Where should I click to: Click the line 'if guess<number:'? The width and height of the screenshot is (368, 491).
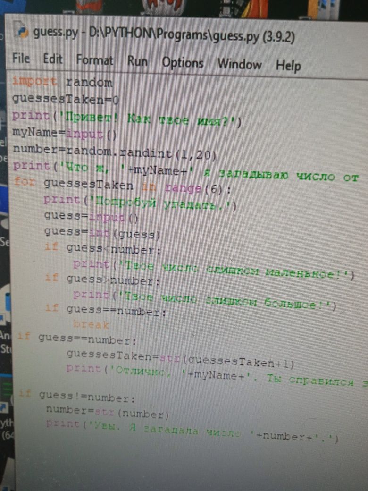tap(103, 249)
